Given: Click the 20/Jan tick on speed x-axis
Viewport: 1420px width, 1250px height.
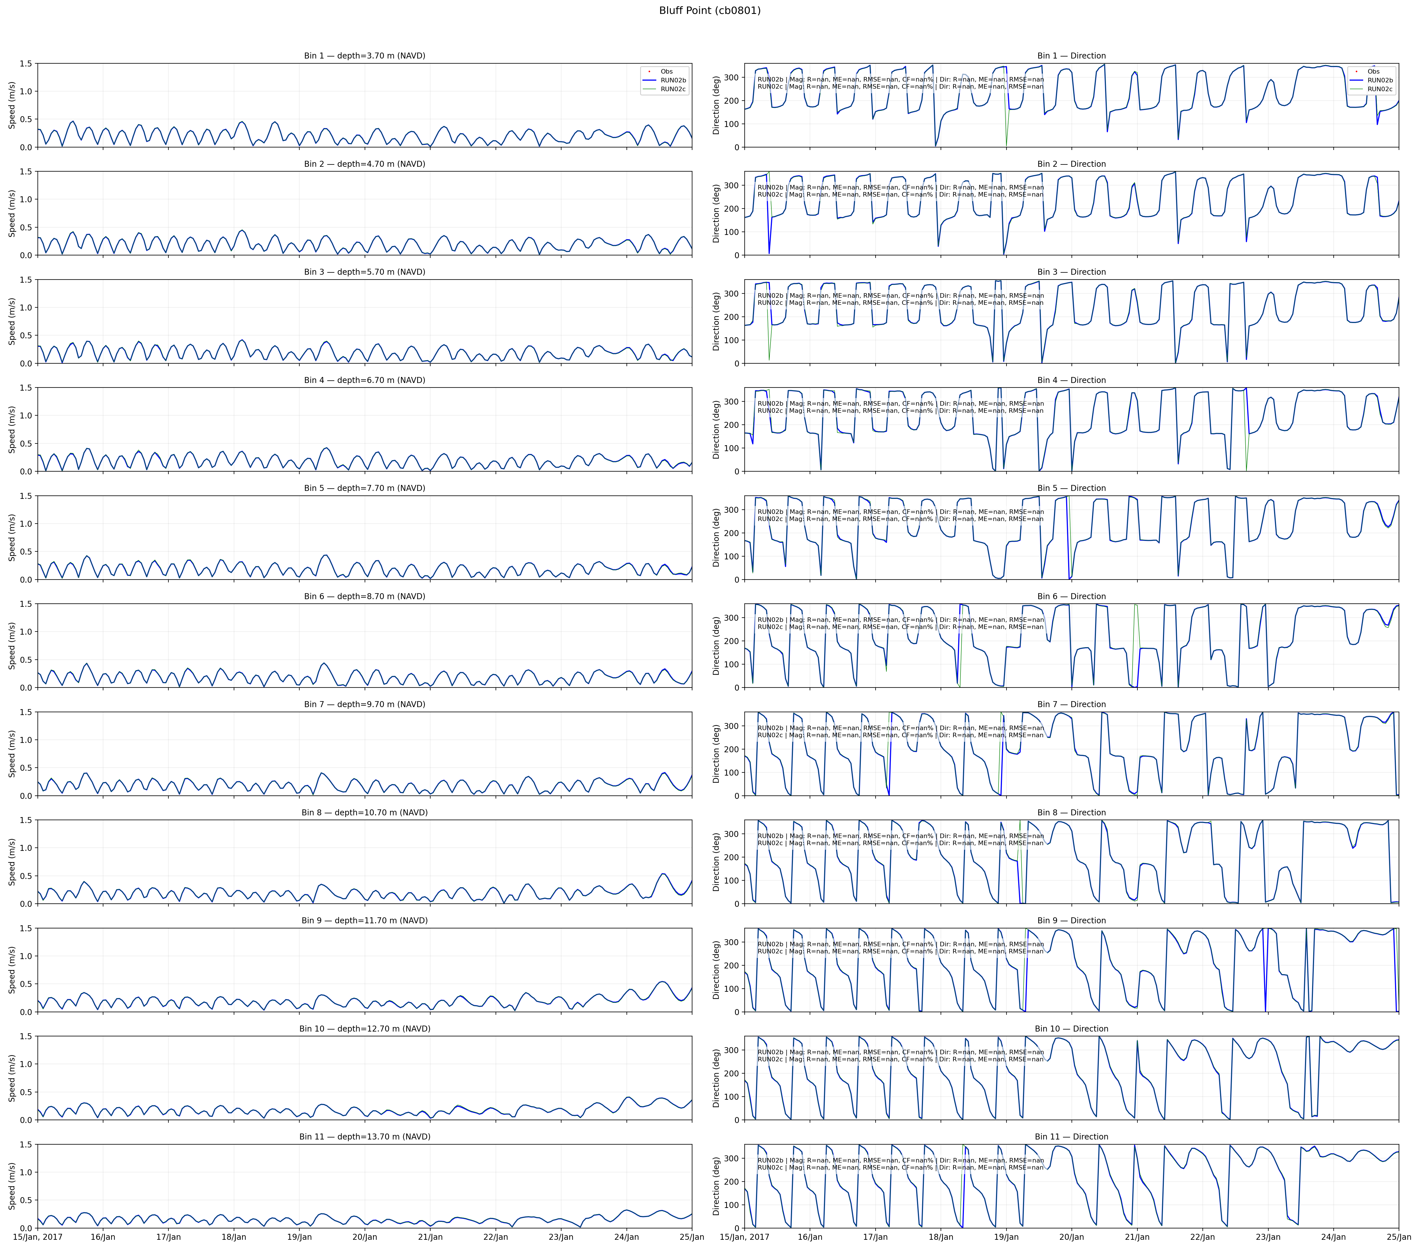Looking at the screenshot, I should pyautogui.click(x=365, y=1237).
